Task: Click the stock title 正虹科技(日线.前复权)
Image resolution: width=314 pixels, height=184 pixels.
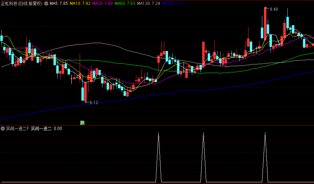Action: tap(22, 3)
